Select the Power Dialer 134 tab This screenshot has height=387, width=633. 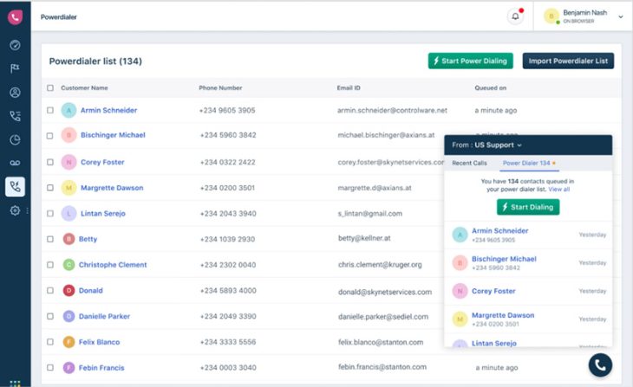528,163
